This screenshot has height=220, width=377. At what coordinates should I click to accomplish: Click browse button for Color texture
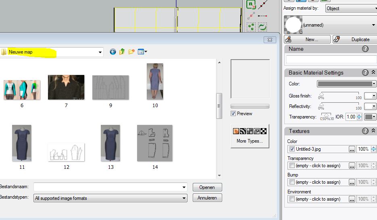coord(352,149)
